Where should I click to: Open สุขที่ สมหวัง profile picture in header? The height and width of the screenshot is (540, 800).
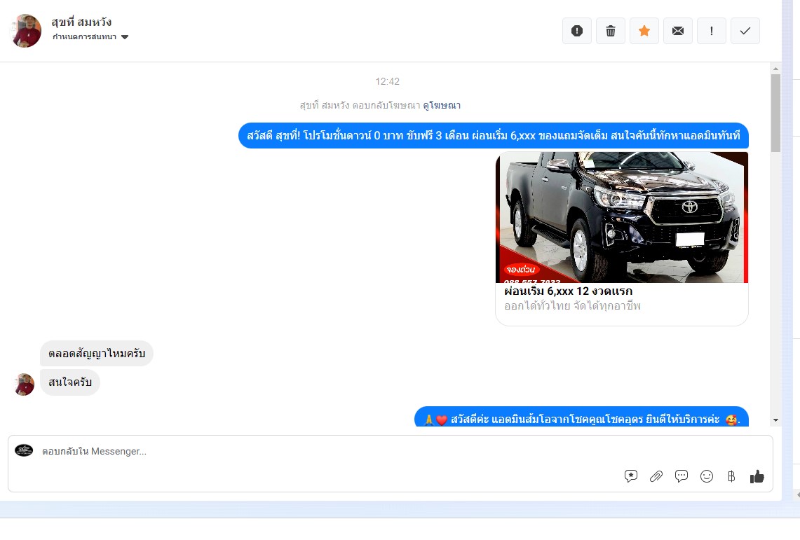26,31
